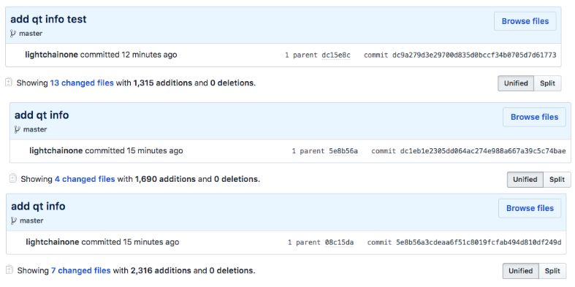This screenshot has width=575, height=287.
Task: Click the file diff icon beside "Showing 13 changed files"
Action: [9, 83]
